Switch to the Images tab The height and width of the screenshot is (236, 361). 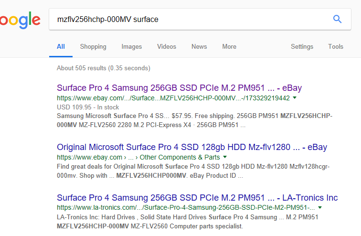[x=132, y=47]
